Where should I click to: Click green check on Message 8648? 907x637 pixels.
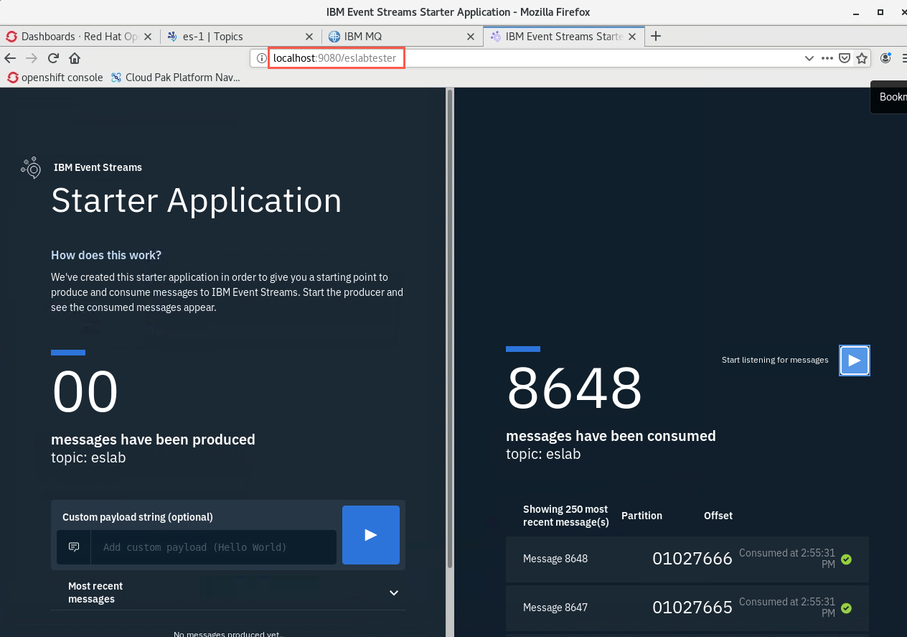coord(846,559)
